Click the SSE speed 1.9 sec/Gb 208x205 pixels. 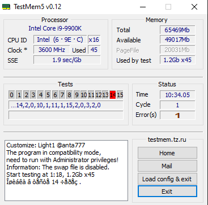(x=67, y=60)
